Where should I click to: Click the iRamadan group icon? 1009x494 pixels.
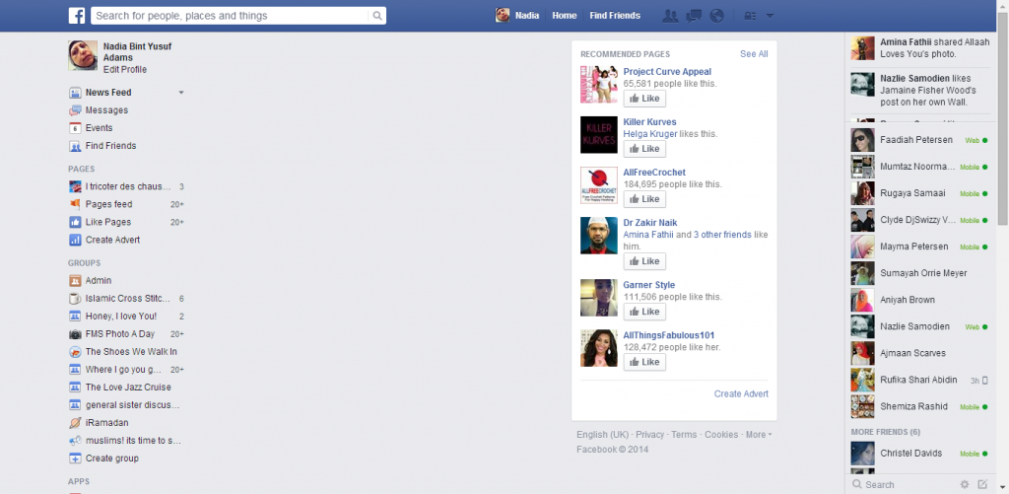coord(75,423)
